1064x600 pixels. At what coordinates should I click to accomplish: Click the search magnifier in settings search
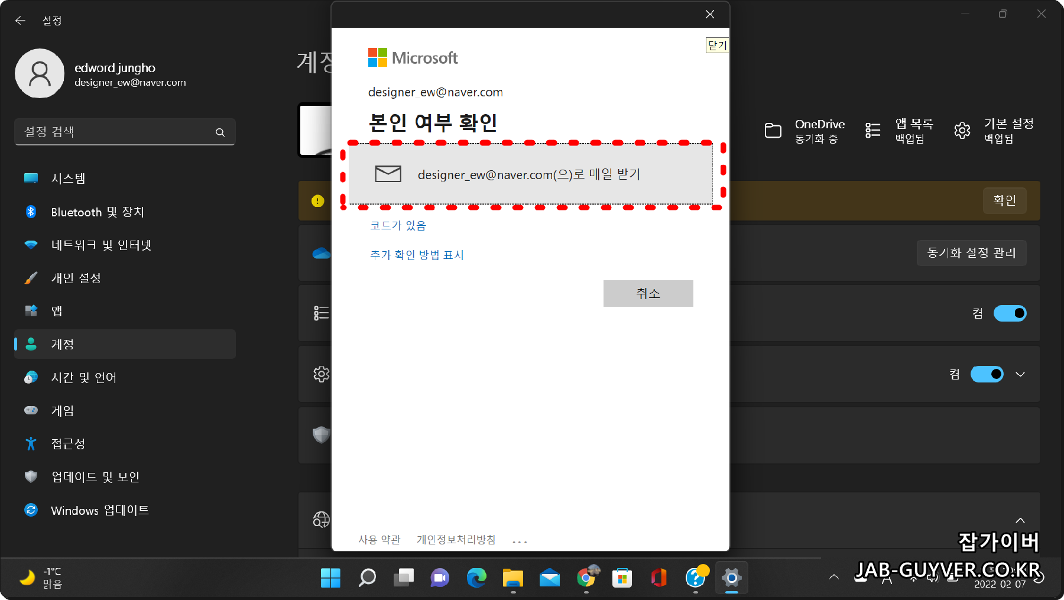[220, 132]
